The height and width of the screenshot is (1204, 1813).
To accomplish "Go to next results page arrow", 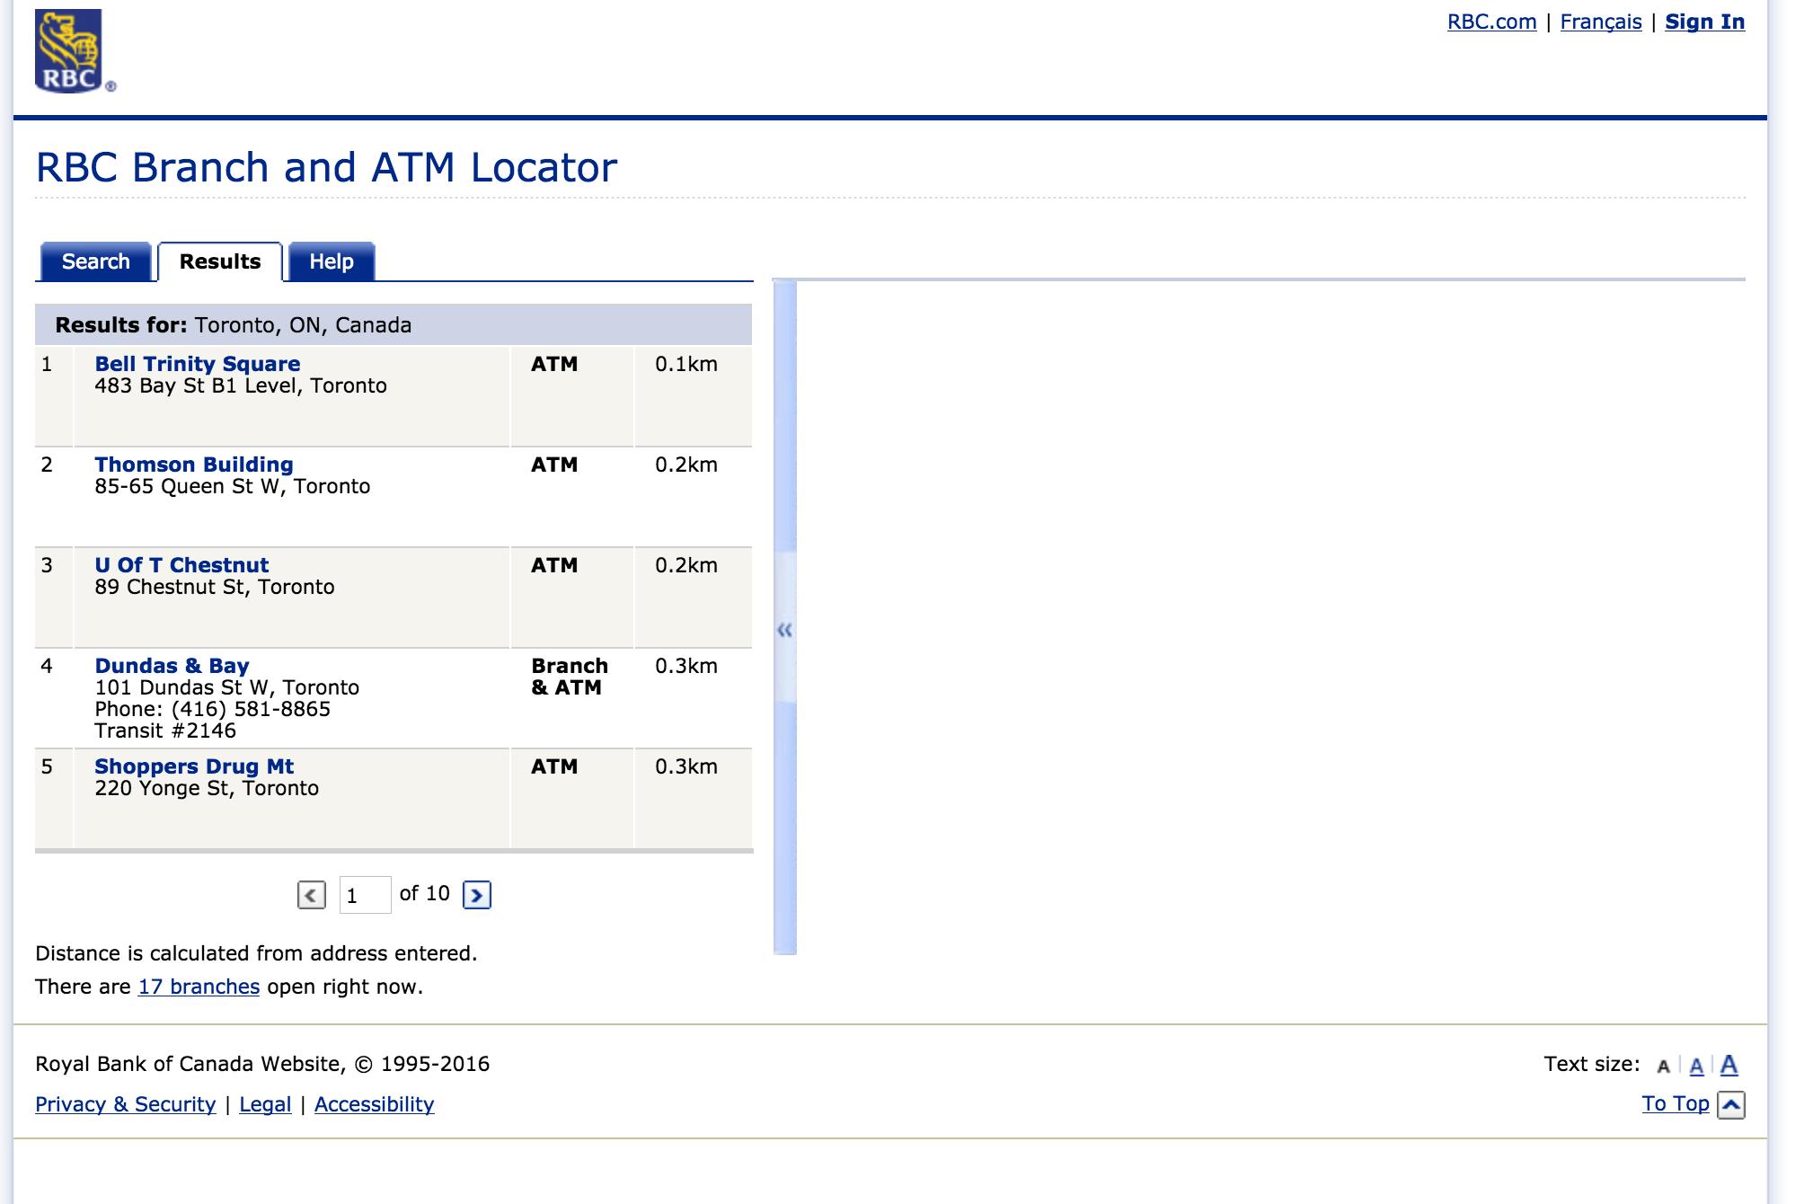I will 476,895.
